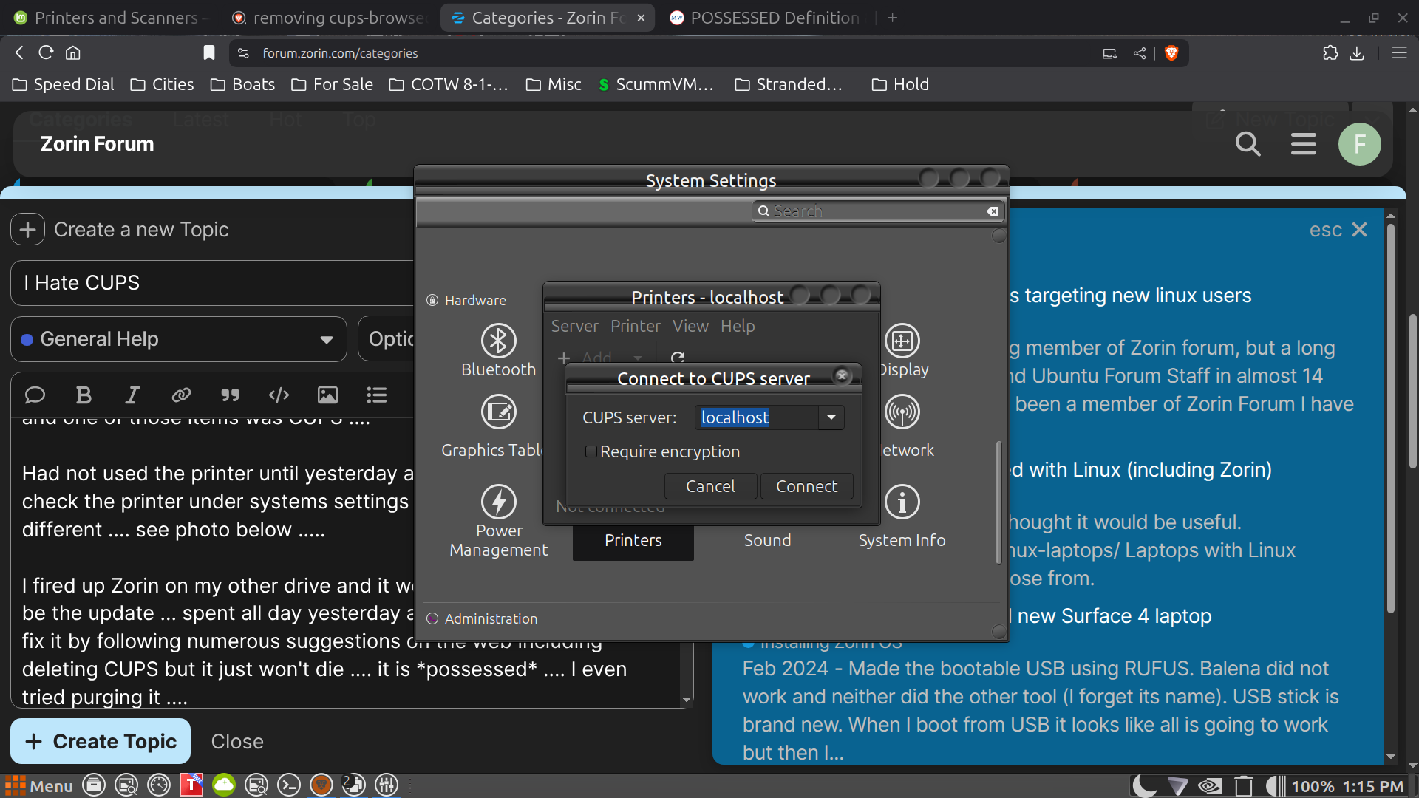
Task: Open the System Info icon
Action: (902, 502)
